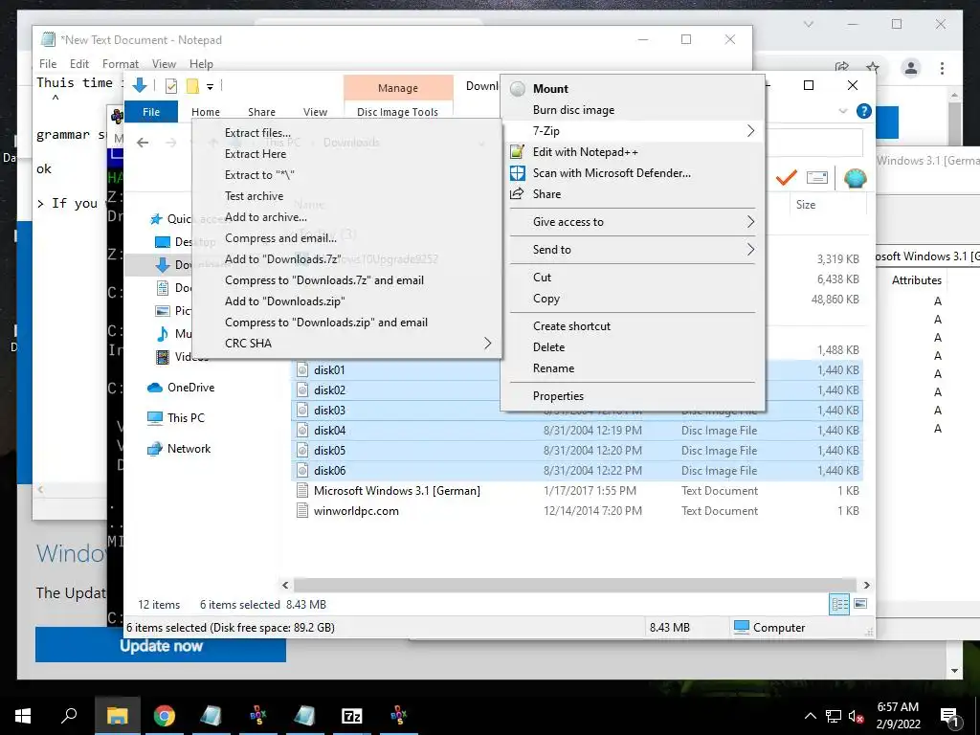The width and height of the screenshot is (980, 735).
Task: Select the disk01 file
Action: click(329, 370)
